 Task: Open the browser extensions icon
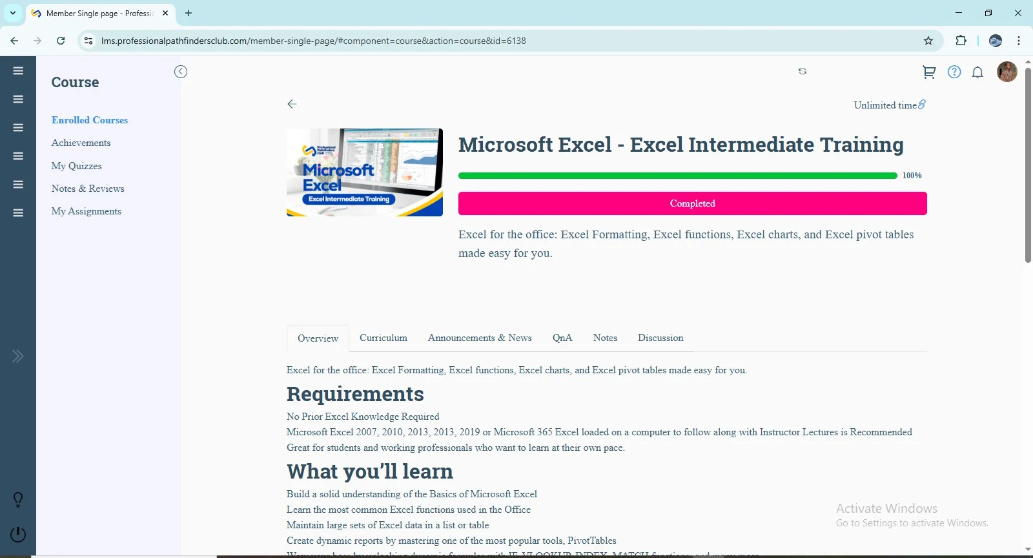point(961,41)
